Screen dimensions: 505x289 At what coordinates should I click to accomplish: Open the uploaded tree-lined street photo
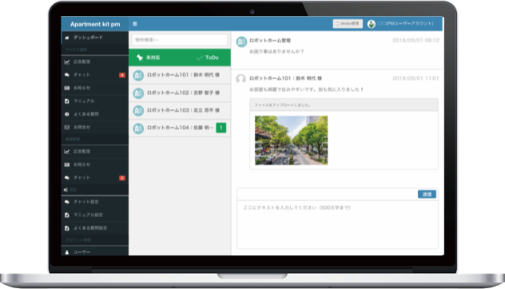tap(291, 141)
